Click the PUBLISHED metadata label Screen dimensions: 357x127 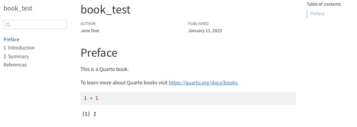point(198,24)
